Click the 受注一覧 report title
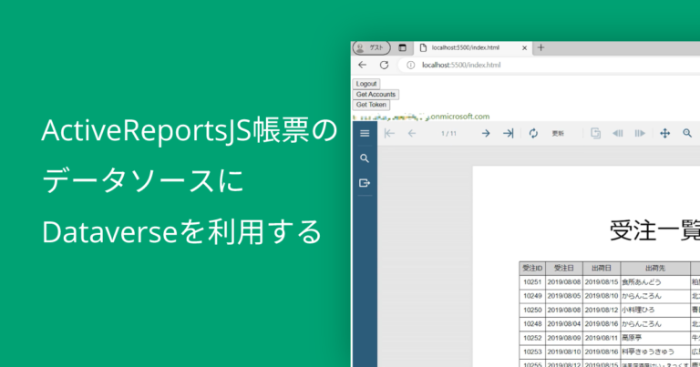This screenshot has height=367, width=700. 654,230
